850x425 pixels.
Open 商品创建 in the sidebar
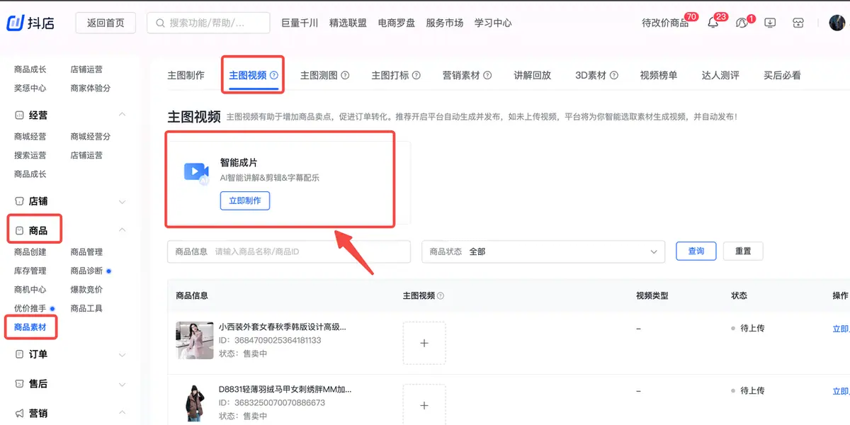(30, 251)
